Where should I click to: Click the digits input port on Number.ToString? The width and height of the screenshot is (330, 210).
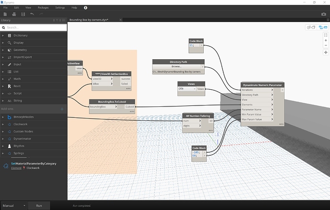point(192,126)
